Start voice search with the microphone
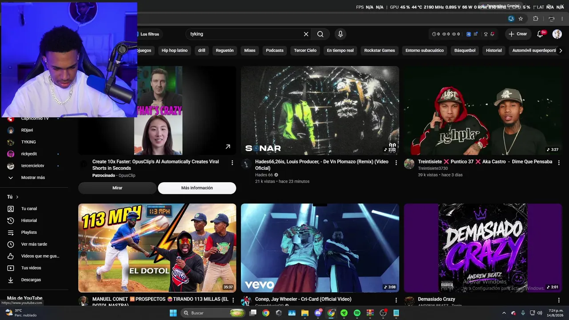The height and width of the screenshot is (320, 569). point(341,34)
